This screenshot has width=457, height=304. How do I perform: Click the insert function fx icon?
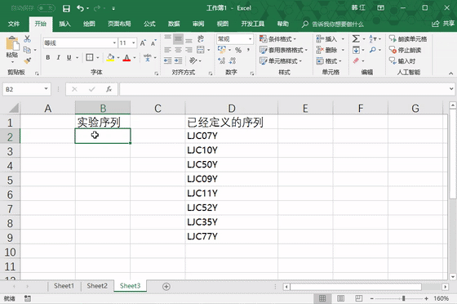click(109, 89)
